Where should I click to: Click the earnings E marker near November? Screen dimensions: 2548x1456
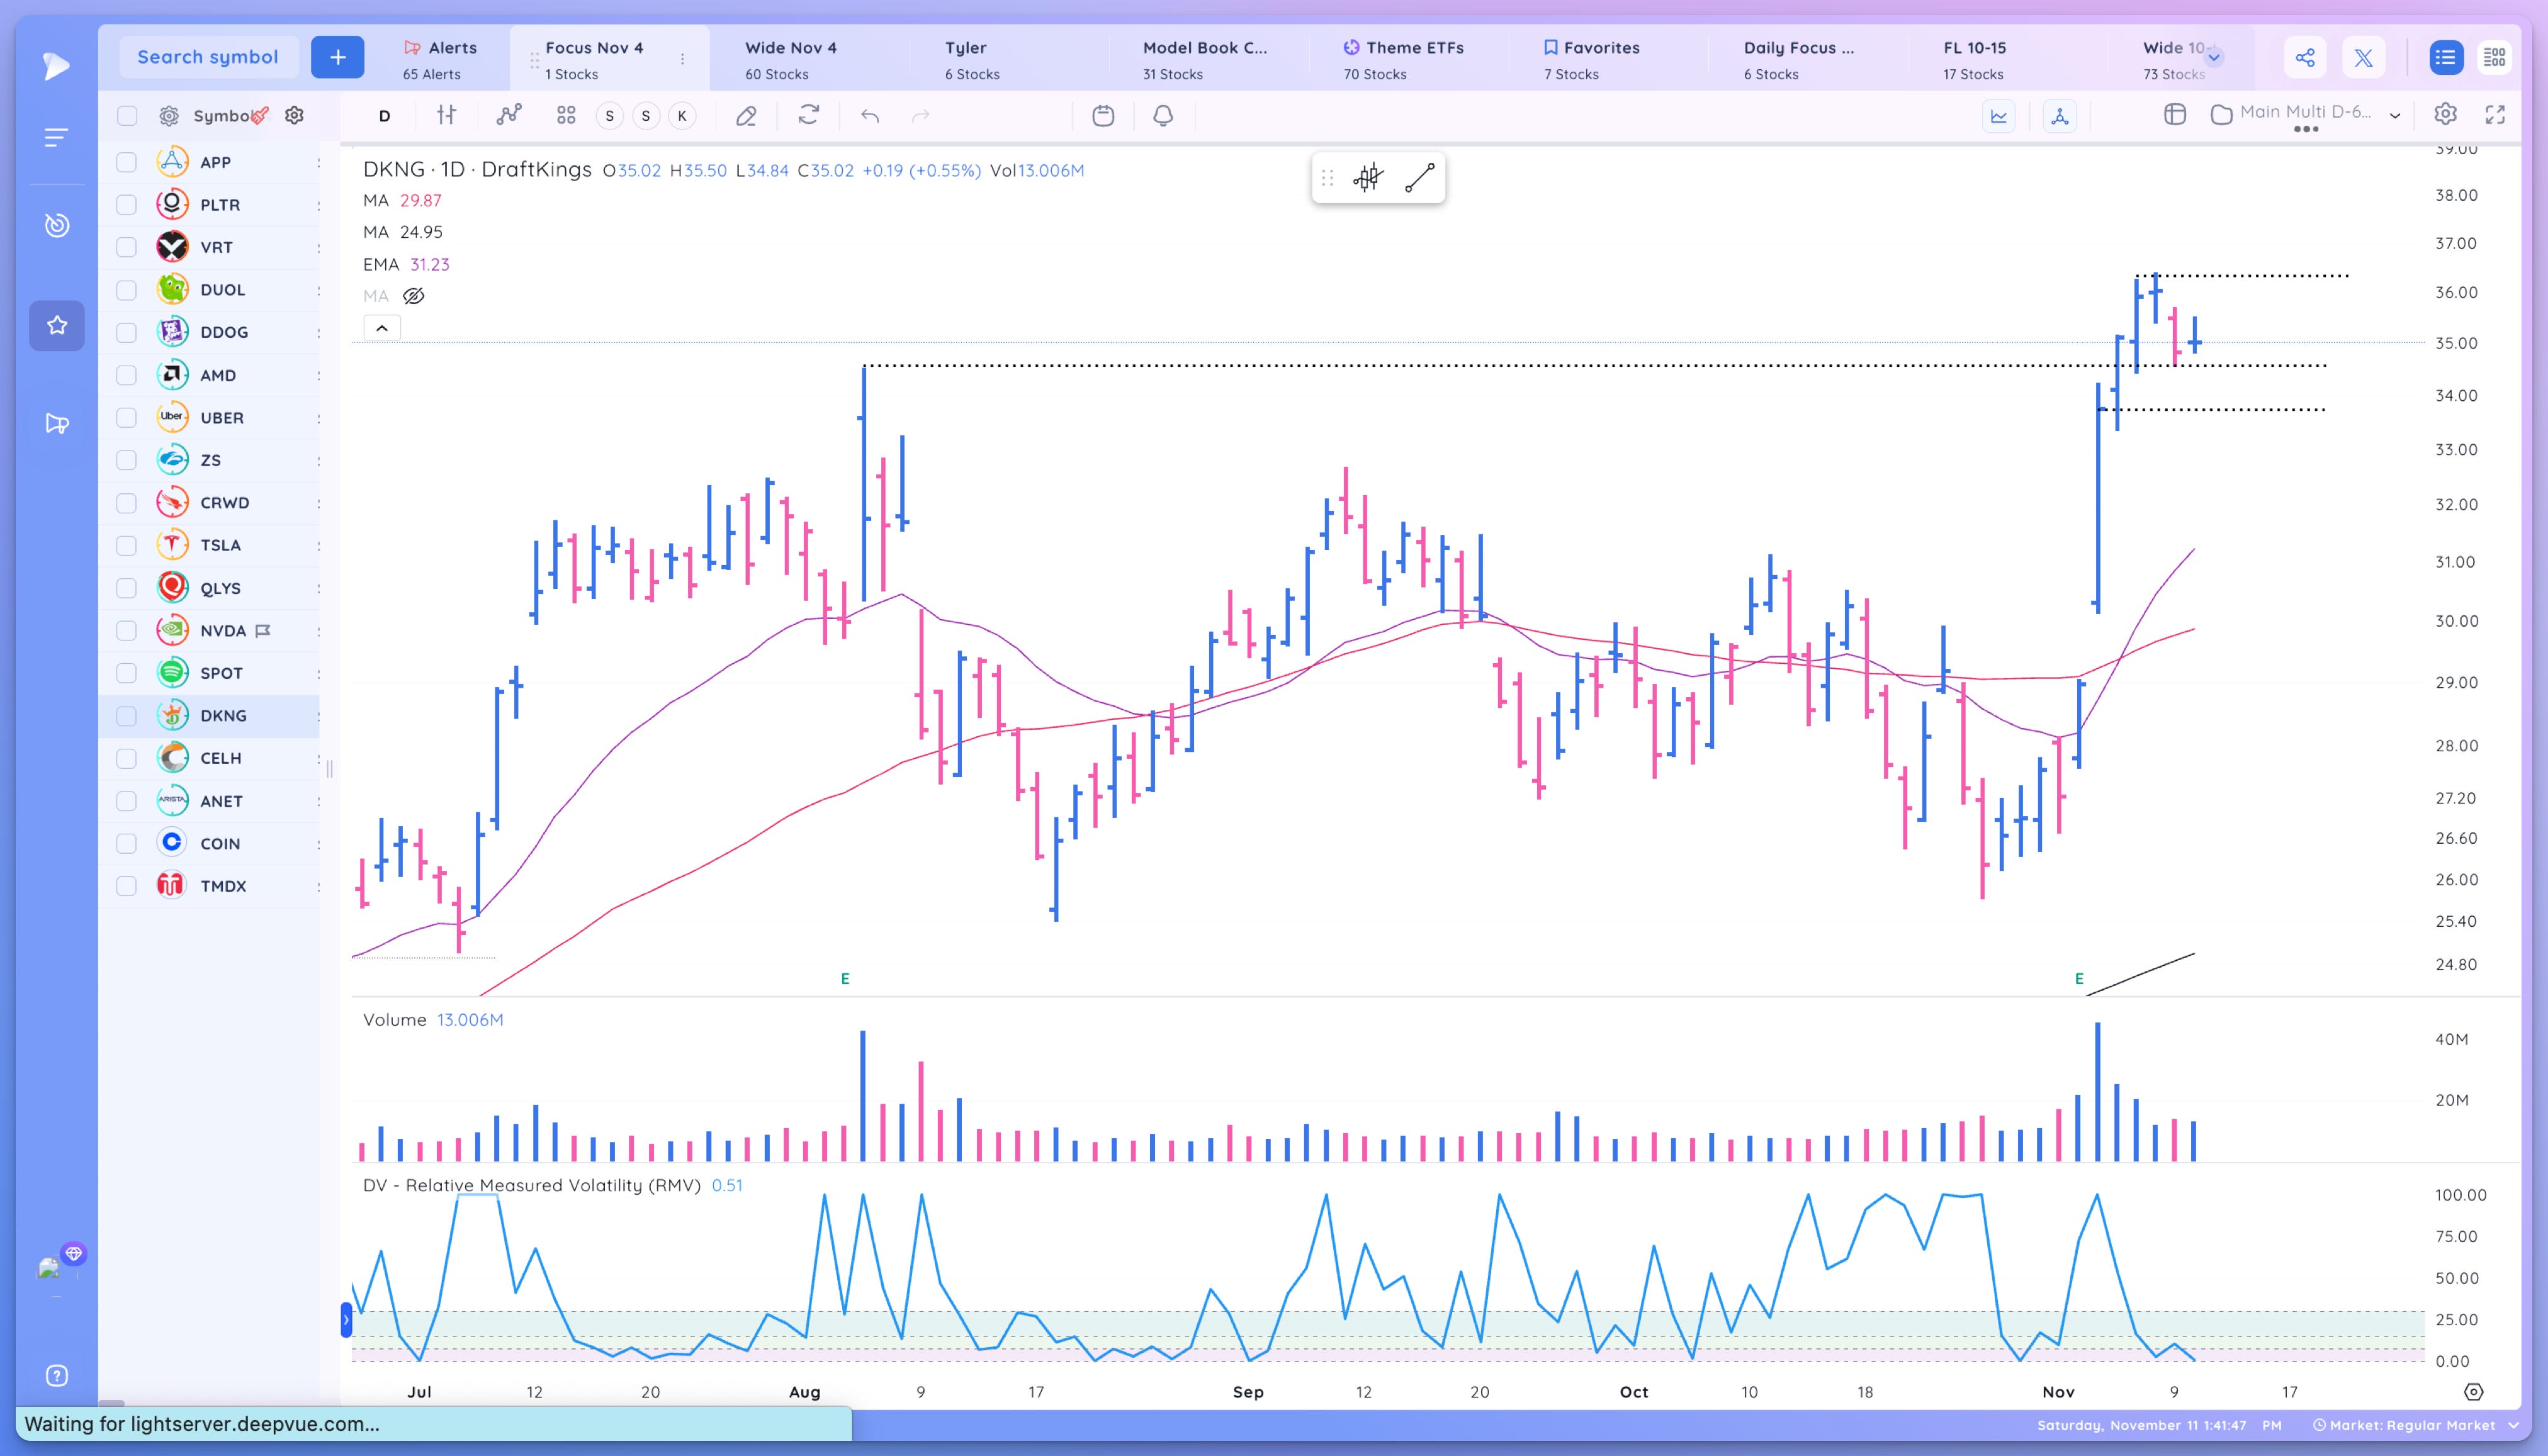click(2079, 979)
